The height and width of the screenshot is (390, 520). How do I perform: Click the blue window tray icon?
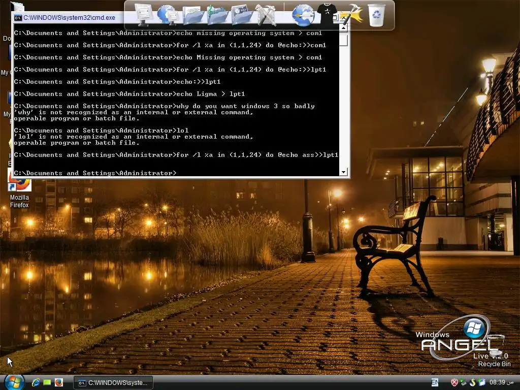(x=481, y=382)
